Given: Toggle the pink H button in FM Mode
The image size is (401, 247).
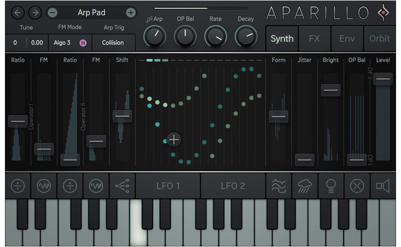Looking at the screenshot, I should point(83,43).
